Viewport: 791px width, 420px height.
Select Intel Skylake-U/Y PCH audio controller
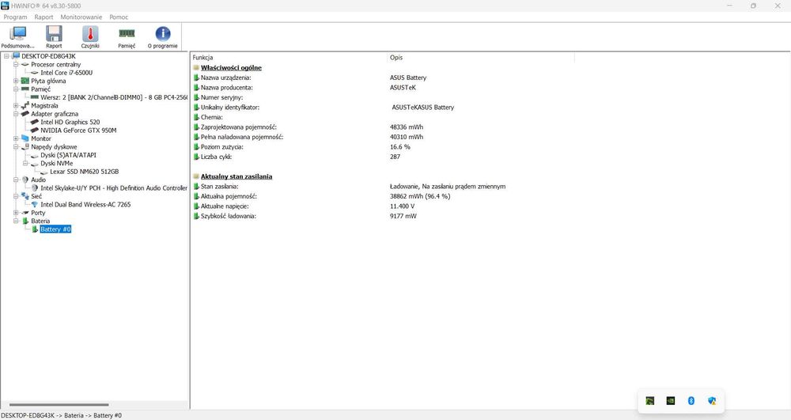click(x=113, y=188)
